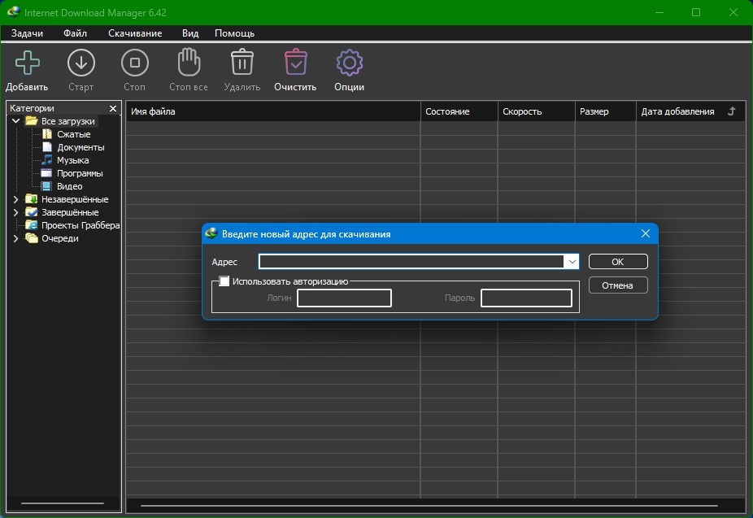Click the Сжатые archive icon

pos(47,134)
